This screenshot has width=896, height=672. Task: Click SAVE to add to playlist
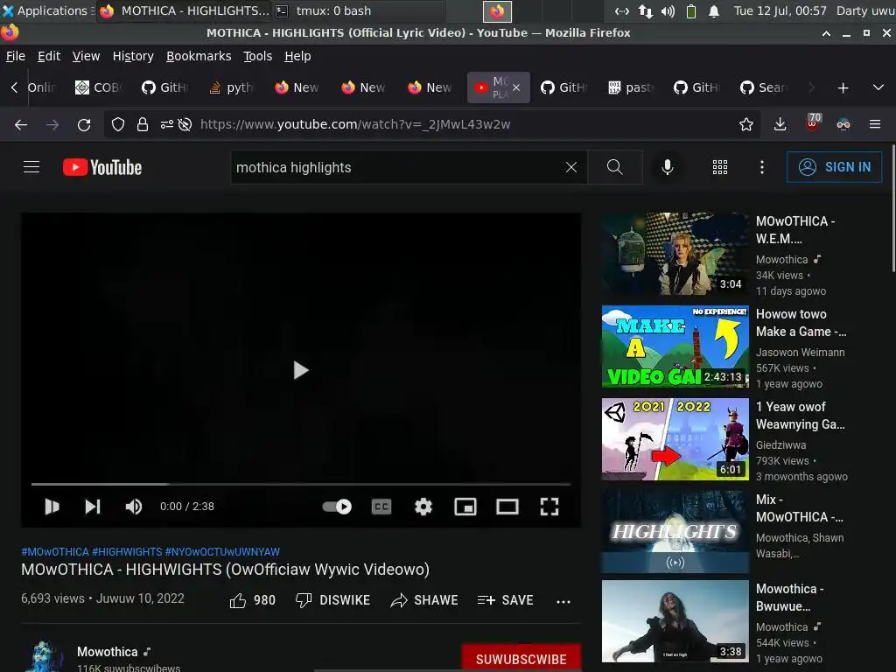click(506, 600)
